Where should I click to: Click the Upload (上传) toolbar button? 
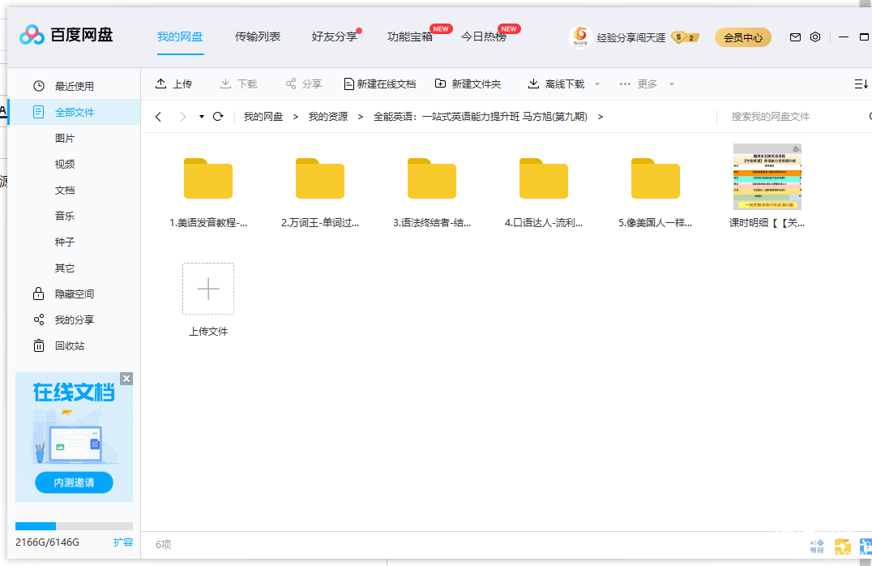coord(173,84)
